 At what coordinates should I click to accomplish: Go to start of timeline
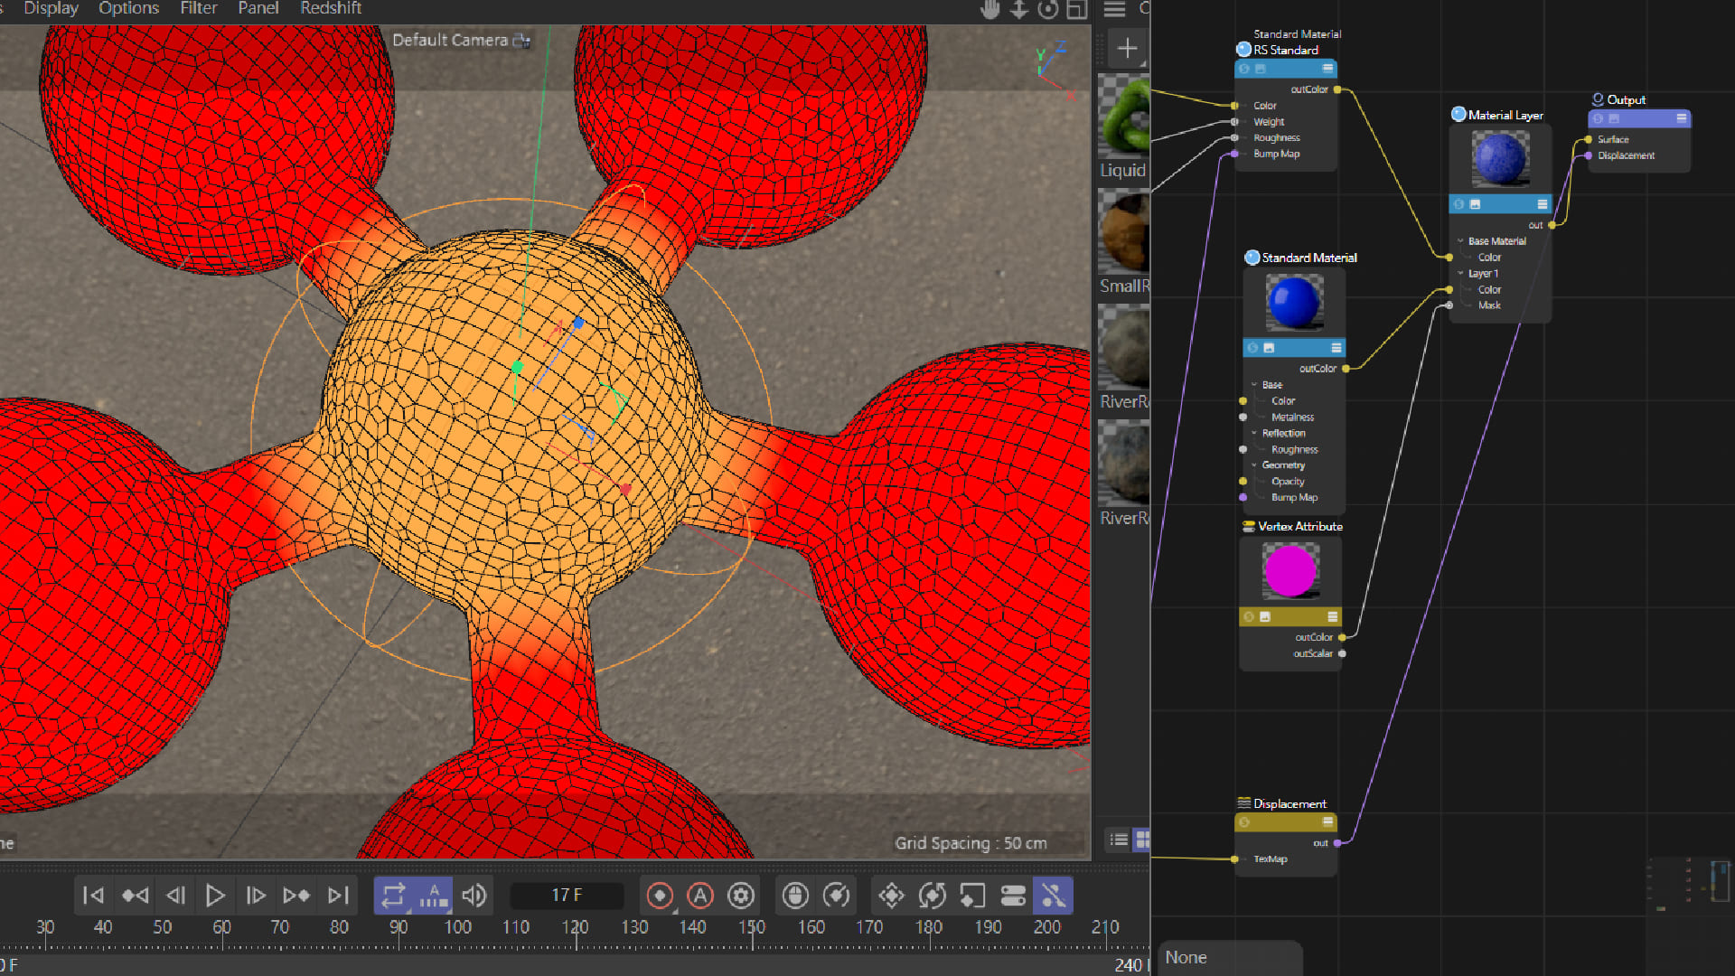coord(93,896)
